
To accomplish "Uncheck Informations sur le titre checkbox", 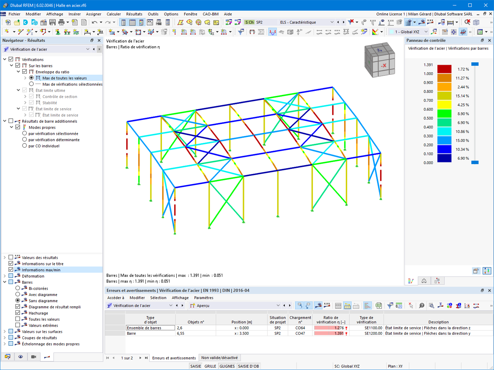I will coord(11,264).
